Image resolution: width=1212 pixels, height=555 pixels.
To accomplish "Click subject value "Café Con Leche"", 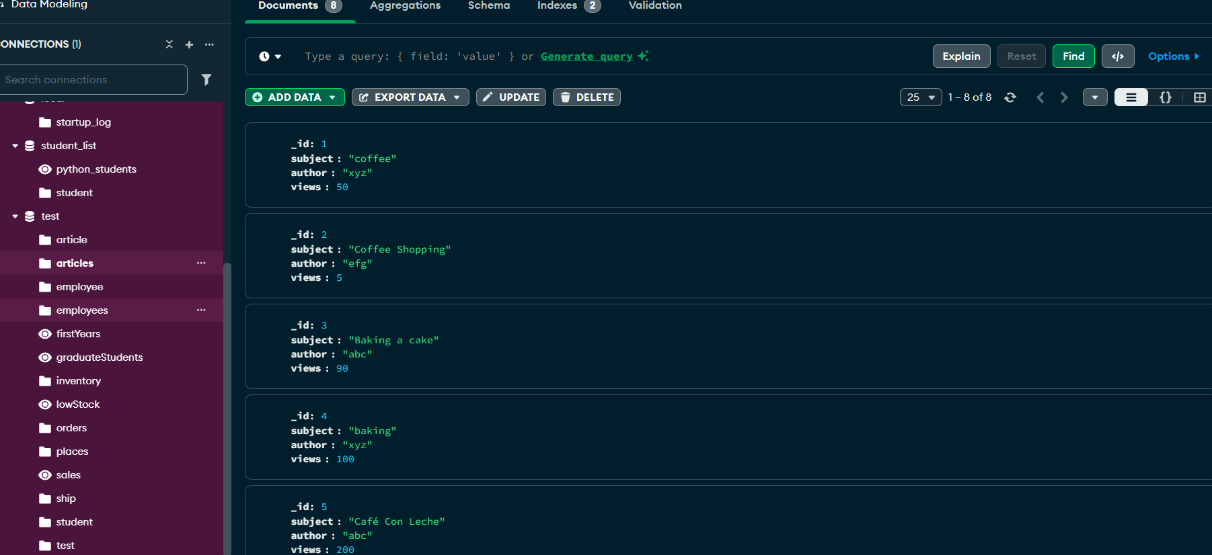I will pos(397,521).
